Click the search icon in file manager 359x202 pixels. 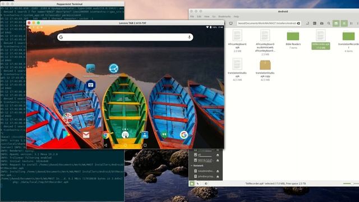329,24
